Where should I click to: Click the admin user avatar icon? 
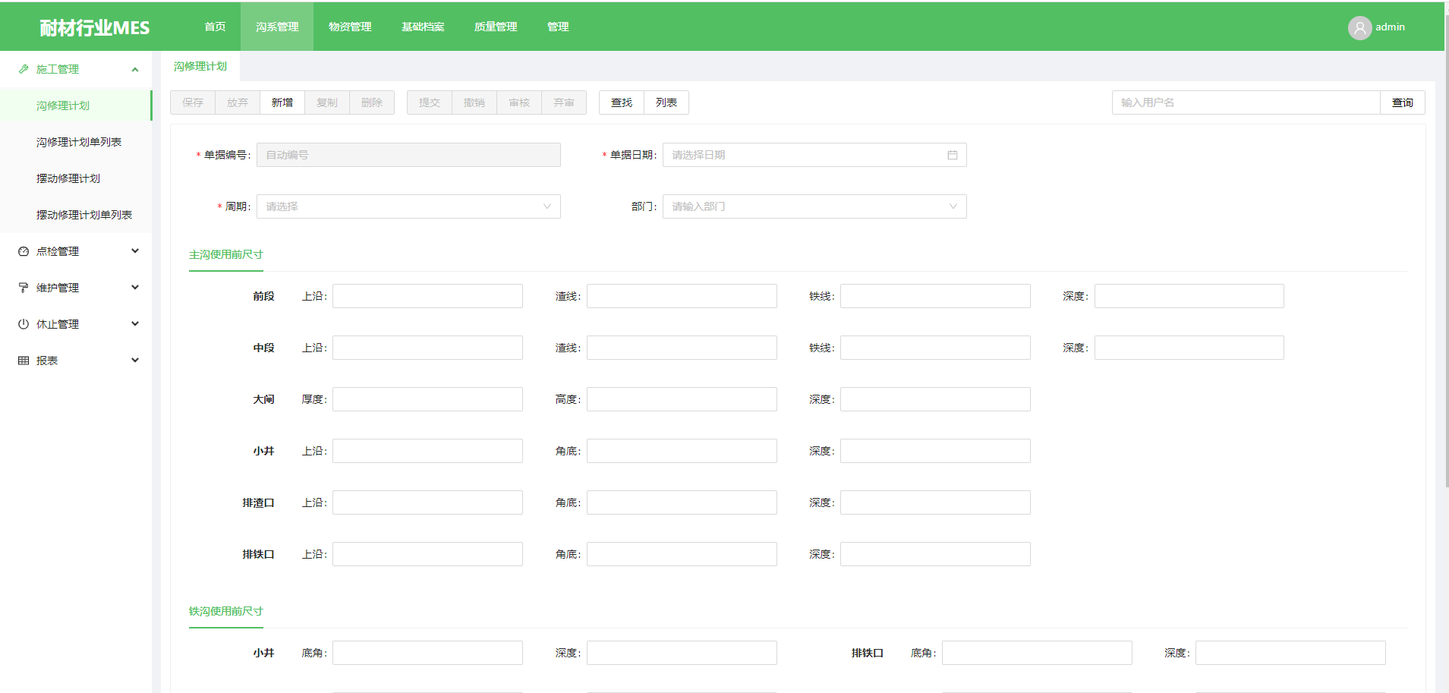coord(1359,28)
